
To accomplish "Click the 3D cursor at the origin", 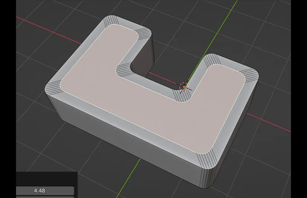I will [x=184, y=87].
